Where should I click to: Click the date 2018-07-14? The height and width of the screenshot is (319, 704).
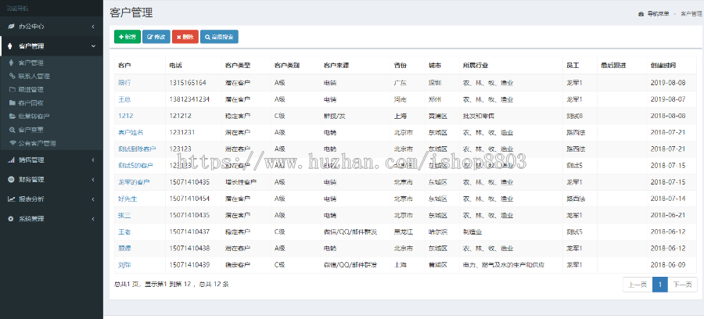click(x=668, y=199)
